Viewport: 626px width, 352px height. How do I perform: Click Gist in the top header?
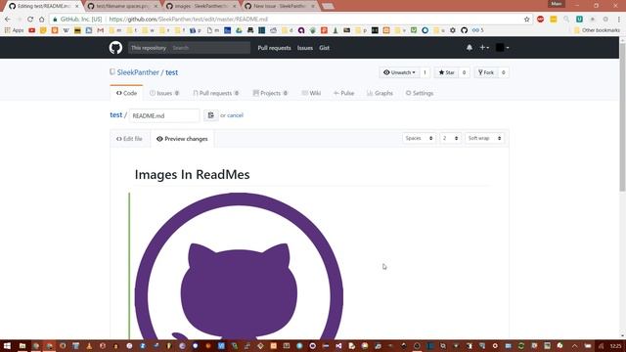(x=324, y=48)
